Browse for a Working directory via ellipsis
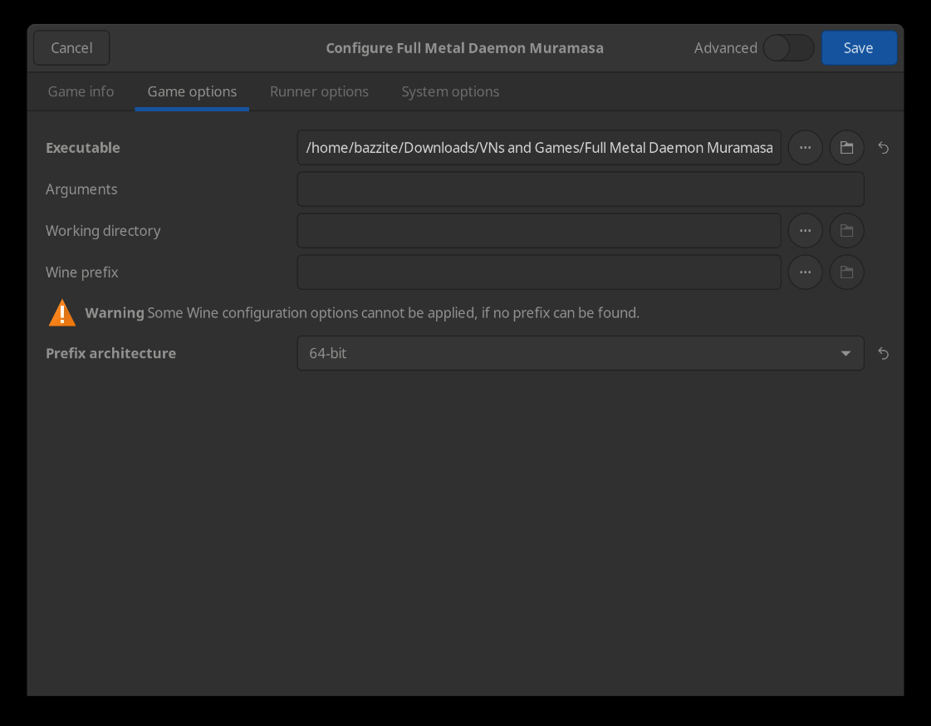 [x=805, y=231]
